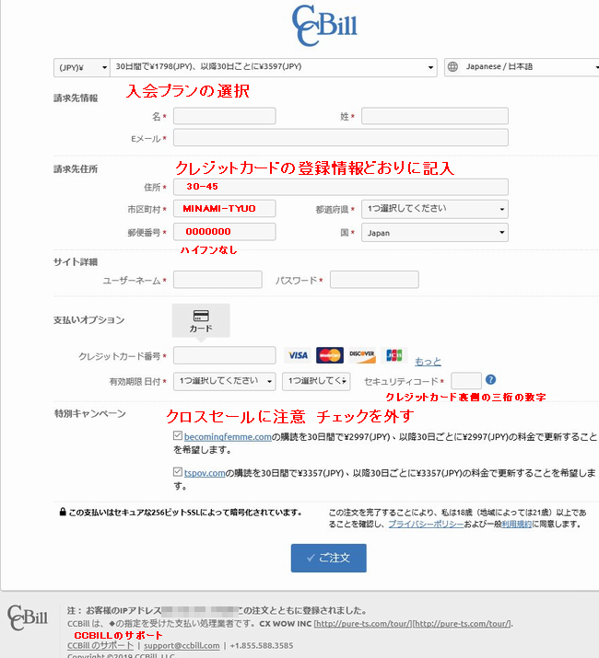This screenshot has width=599, height=658.
Task: Click the globe language icon
Action: pos(453,67)
